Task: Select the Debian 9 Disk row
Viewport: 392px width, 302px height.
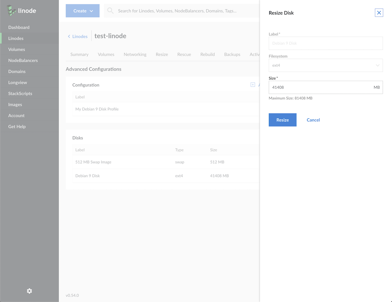Action: click(x=88, y=176)
